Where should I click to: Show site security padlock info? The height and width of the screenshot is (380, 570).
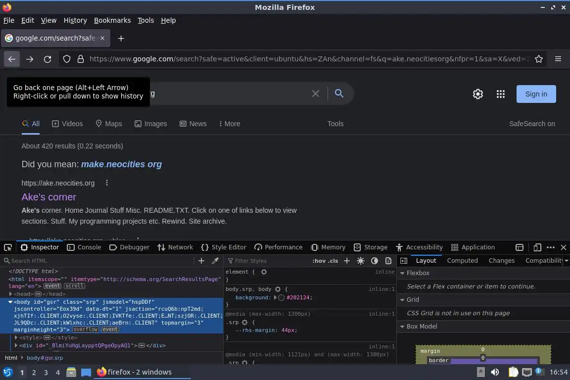[x=81, y=59]
